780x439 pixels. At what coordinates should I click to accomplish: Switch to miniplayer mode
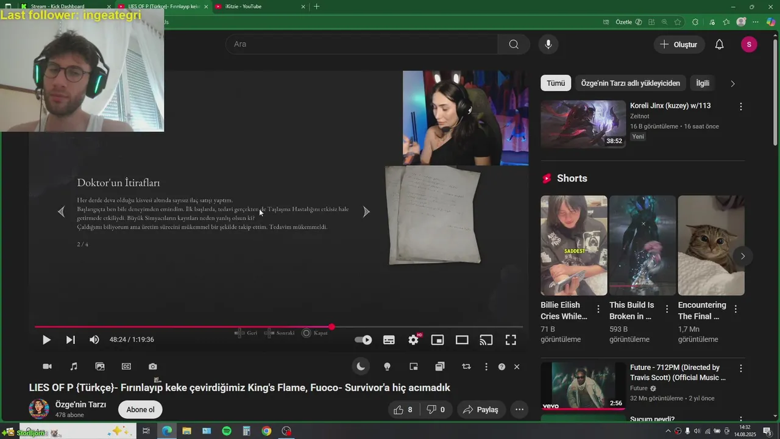438,340
